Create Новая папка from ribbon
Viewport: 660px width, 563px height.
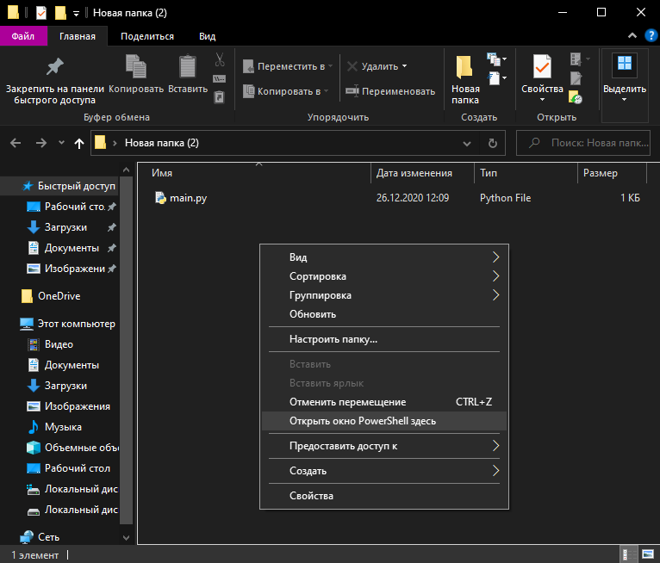click(x=465, y=80)
